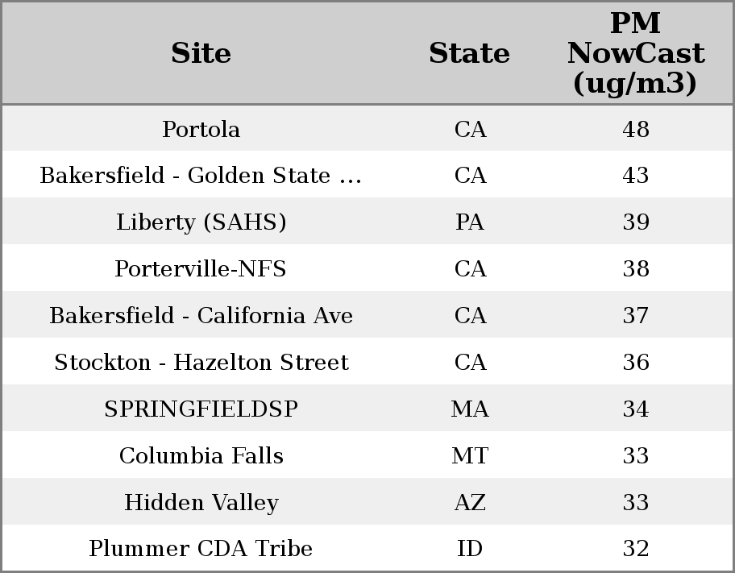The height and width of the screenshot is (573, 735).
Task: Click the Plummer CDA Tribe site
Action: click(201, 549)
